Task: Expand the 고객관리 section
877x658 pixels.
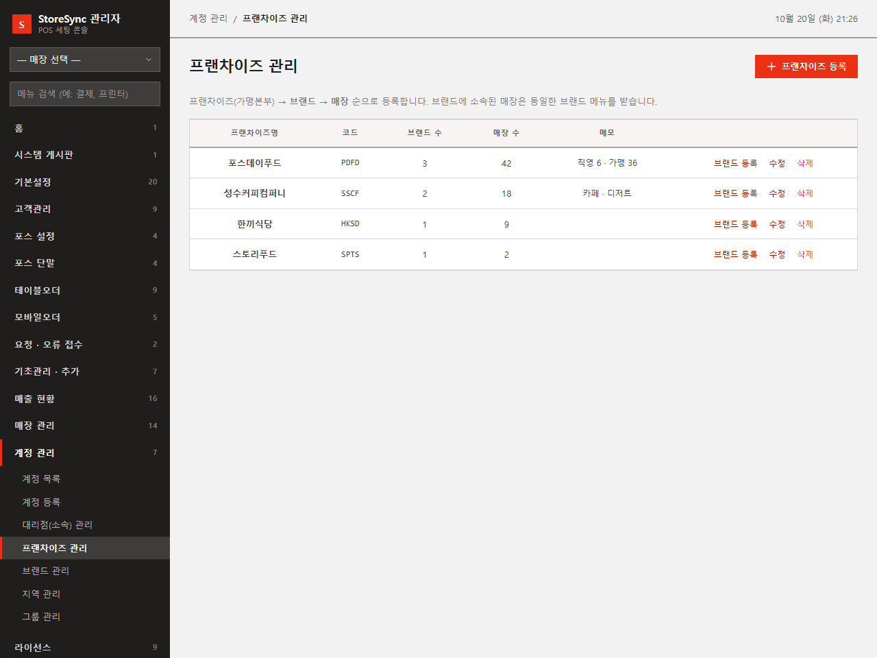Action: tap(85, 209)
